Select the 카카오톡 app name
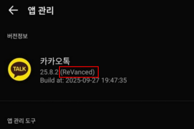Image resolution: width=194 pixels, height=129 pixels. (55, 61)
